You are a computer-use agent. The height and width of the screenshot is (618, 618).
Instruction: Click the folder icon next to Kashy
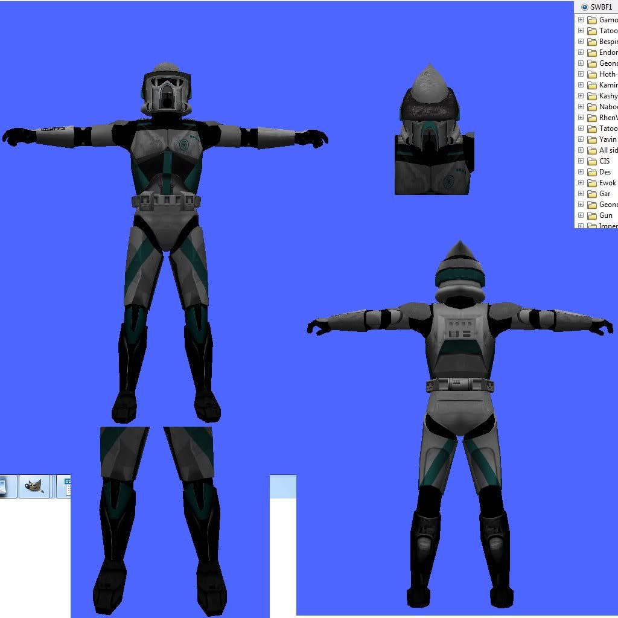pos(592,96)
